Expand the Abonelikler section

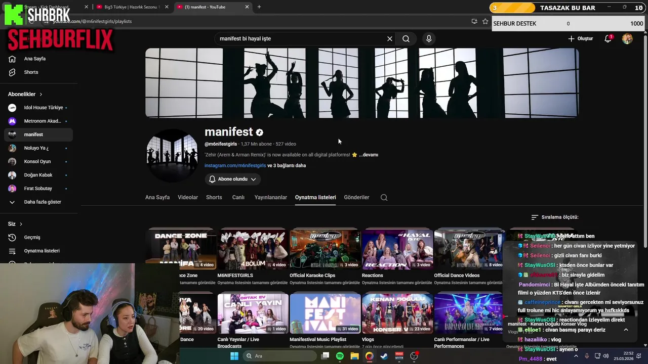coord(25,94)
